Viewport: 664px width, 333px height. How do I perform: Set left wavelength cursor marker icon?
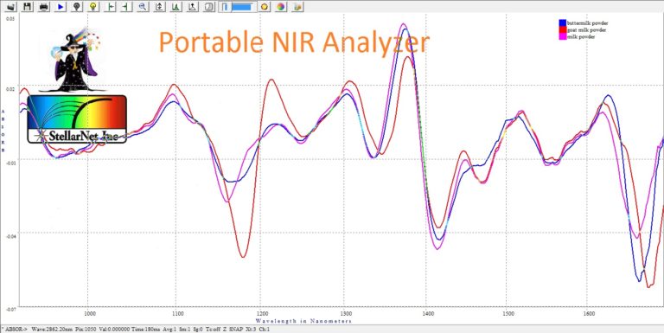click(110, 6)
